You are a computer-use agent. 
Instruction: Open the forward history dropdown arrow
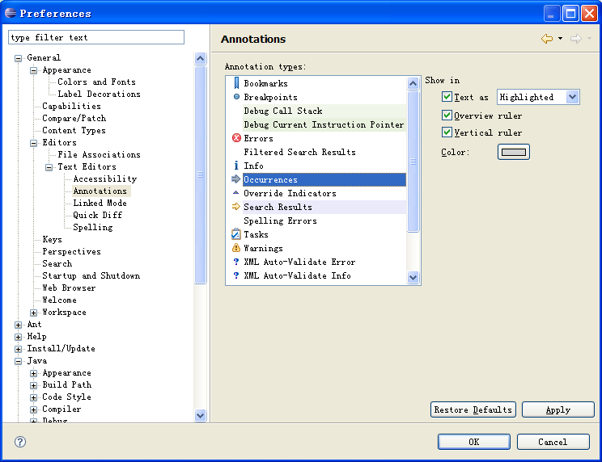589,38
